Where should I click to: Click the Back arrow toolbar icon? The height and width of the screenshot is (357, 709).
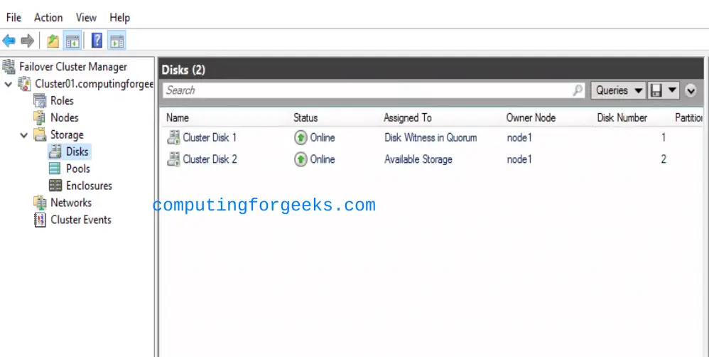pyautogui.click(x=9, y=41)
